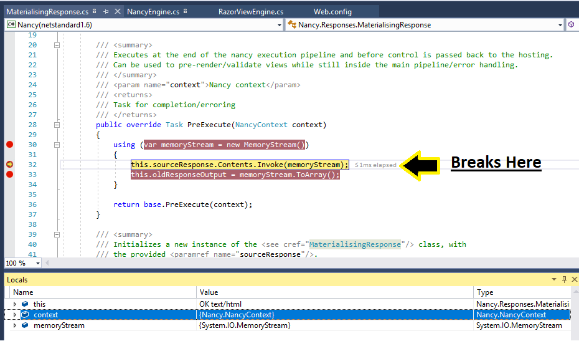This screenshot has width=579, height=341.
Task: Remove the breakpoint on line 30
Action: pyautogui.click(x=10, y=145)
